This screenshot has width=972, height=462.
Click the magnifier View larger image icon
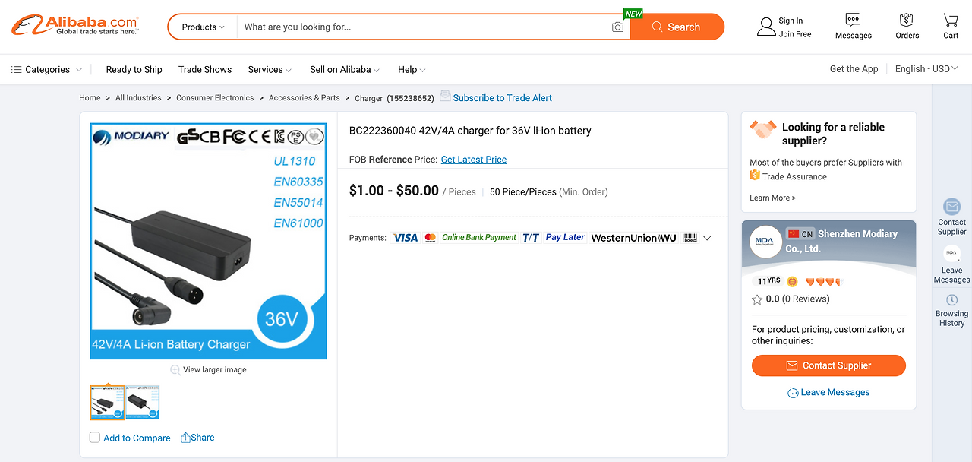point(175,370)
